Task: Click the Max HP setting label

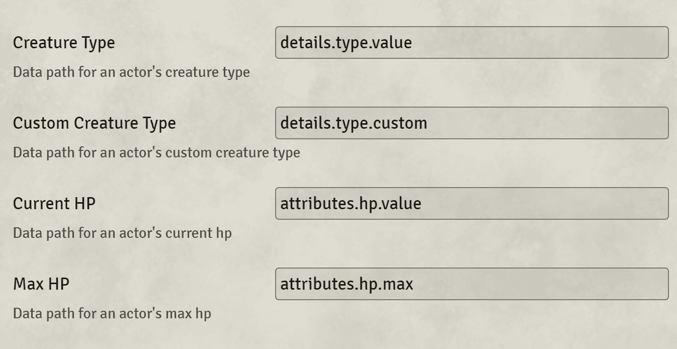Action: pyautogui.click(x=41, y=284)
